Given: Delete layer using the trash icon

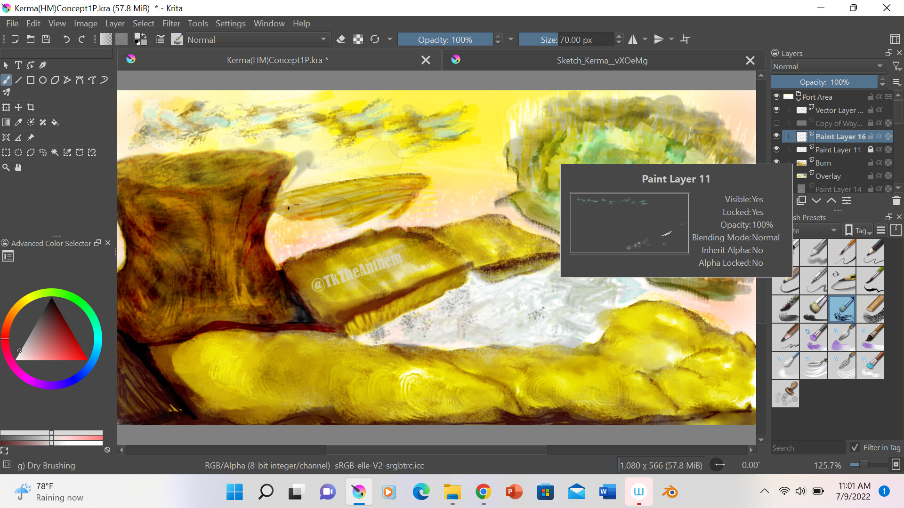Looking at the screenshot, I should click(x=896, y=201).
